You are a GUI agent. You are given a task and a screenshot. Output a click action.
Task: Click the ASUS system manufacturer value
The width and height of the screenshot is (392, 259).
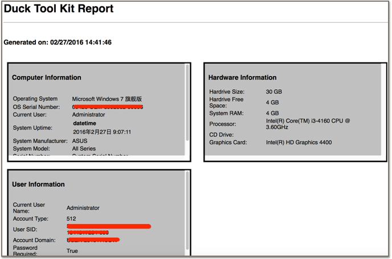(79, 141)
